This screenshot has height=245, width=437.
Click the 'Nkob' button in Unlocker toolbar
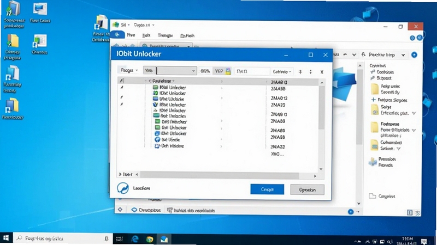click(x=149, y=71)
